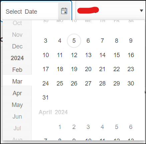146x144 pixels.
Task: Pick March 31 in the calendar
Action: (45, 98)
